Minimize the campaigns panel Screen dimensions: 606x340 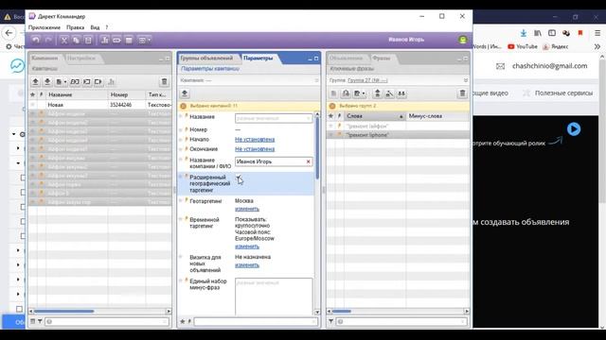click(161, 59)
